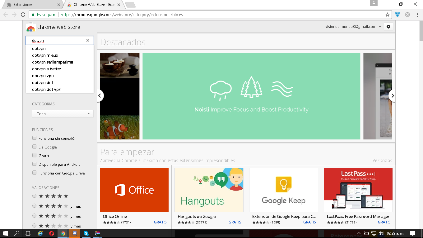This screenshot has height=238, width=423.
Task: Open Skype from the taskbar
Action: pyautogui.click(x=86, y=233)
